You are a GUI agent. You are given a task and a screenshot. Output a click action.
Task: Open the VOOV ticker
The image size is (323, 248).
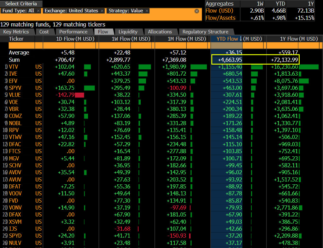(x=15, y=193)
